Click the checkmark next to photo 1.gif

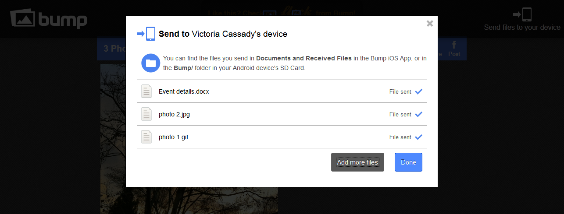coord(418,137)
